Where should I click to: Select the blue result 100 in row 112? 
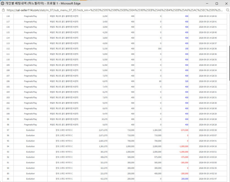186,49
